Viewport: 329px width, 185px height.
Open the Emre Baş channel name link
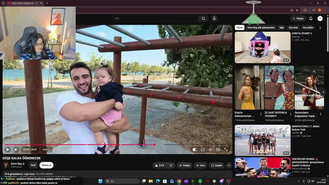coord(16,164)
